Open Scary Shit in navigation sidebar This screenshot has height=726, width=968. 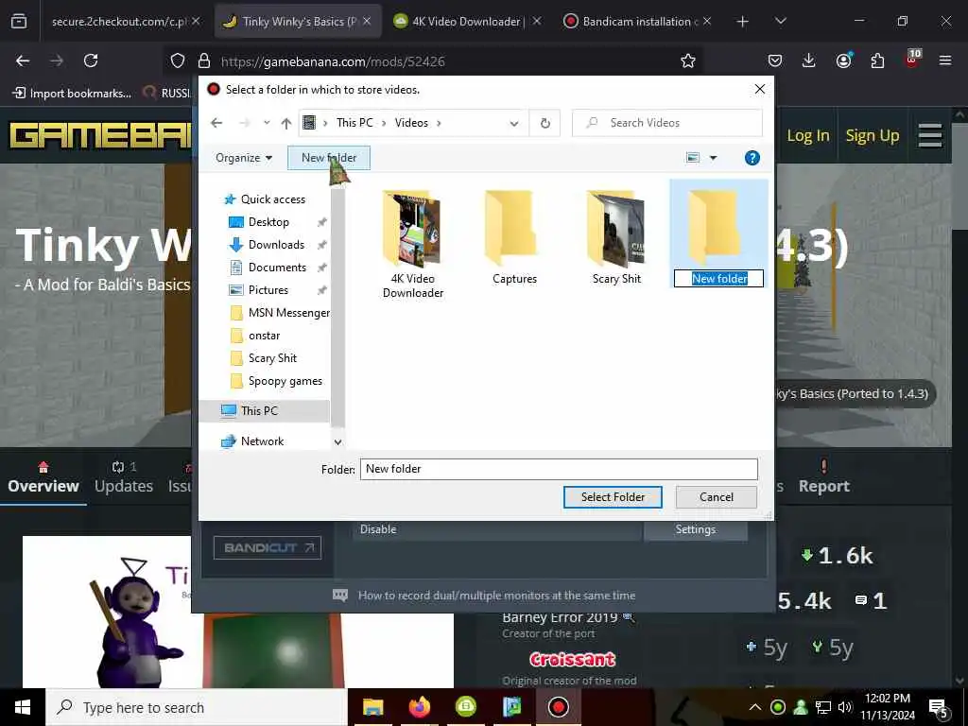pos(272,358)
